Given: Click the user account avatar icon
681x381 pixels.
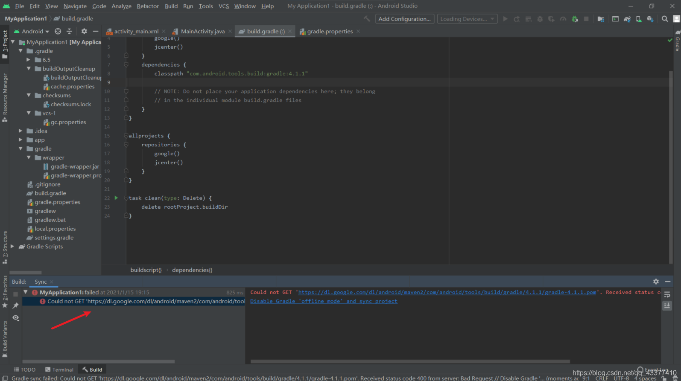Looking at the screenshot, I should click(x=676, y=19).
